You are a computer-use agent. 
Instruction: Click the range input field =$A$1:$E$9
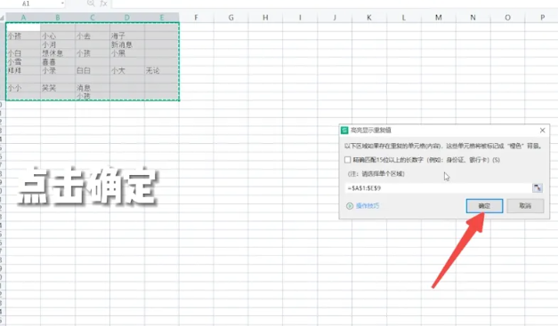(439, 187)
